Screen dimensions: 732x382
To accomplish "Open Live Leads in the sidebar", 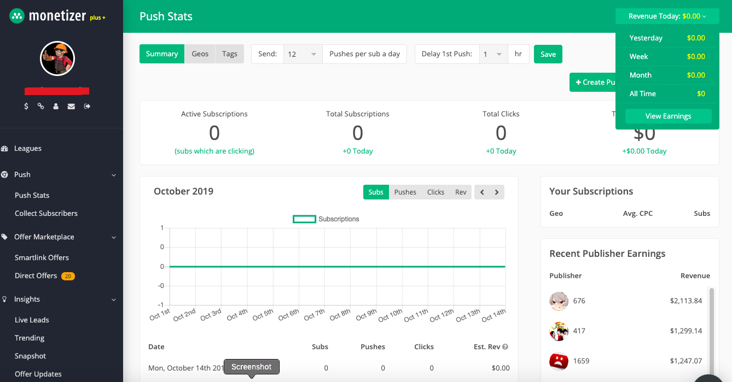I will (32, 320).
